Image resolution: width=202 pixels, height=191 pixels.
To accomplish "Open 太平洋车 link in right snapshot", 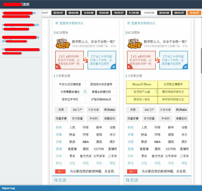I will coord(171,156).
